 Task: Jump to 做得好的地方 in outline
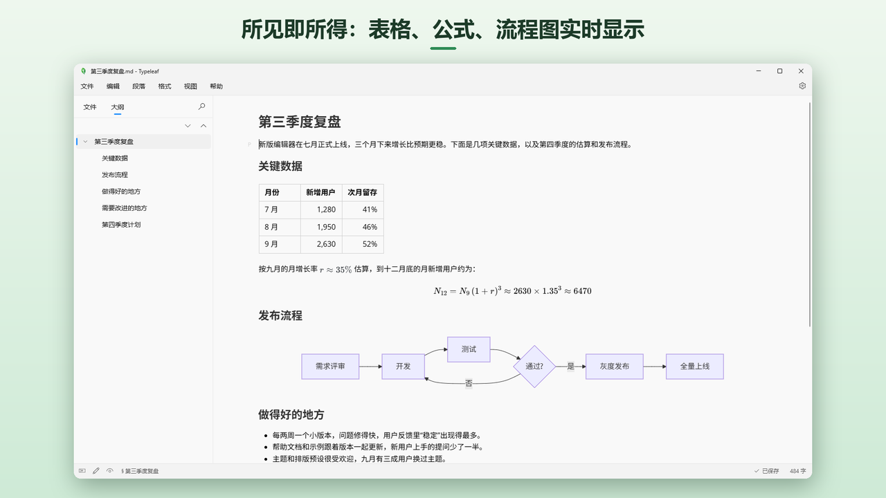pos(121,192)
